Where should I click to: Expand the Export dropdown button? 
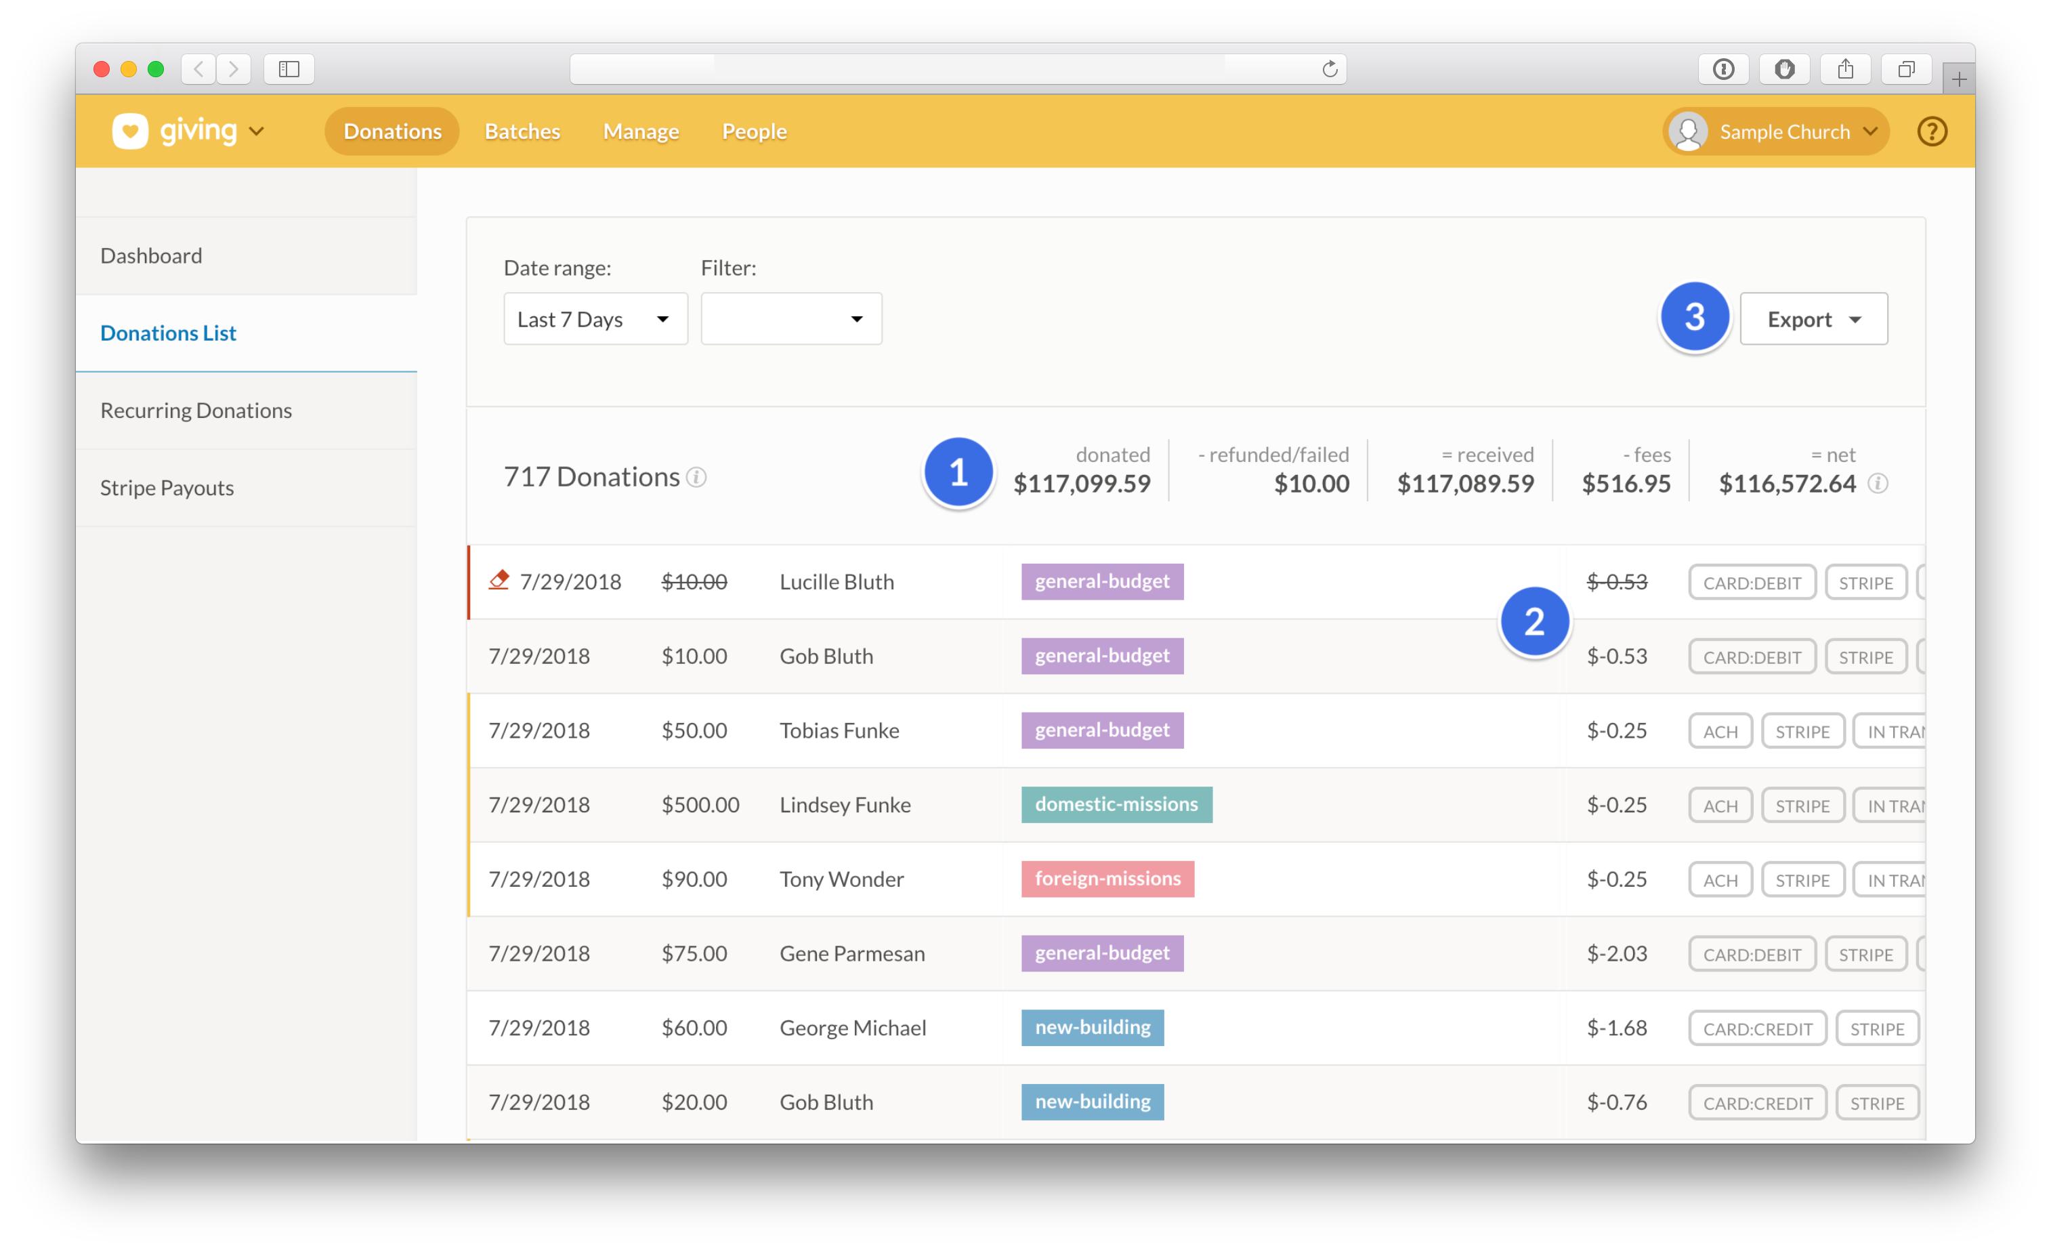(x=1813, y=319)
